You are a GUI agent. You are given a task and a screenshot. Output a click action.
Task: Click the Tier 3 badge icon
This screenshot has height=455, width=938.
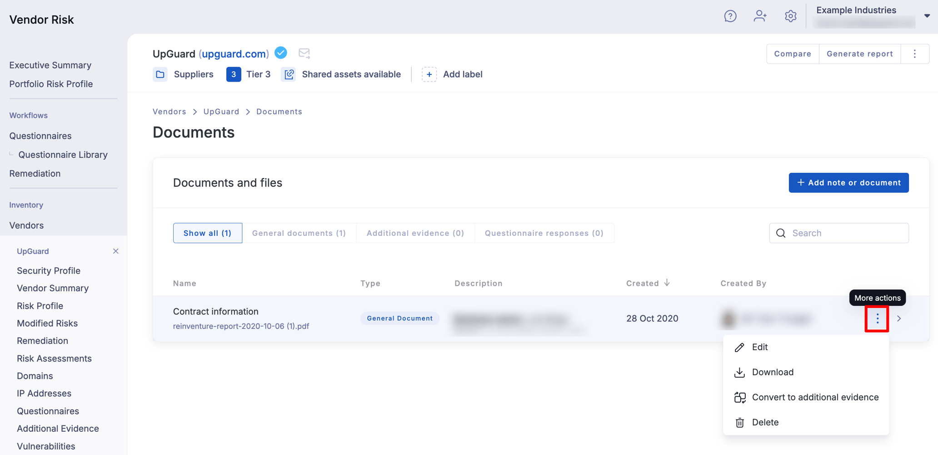[234, 74]
